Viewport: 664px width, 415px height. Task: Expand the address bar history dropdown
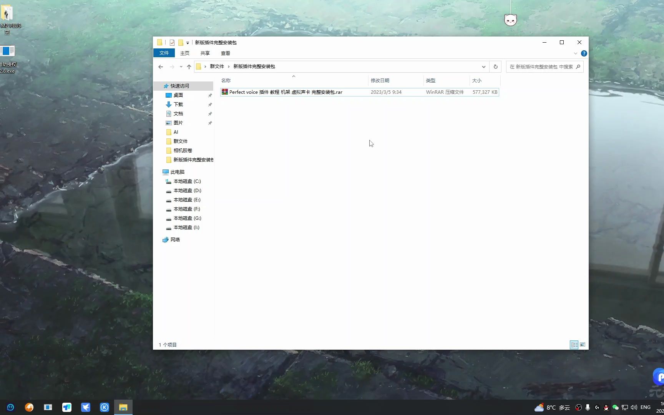point(483,66)
